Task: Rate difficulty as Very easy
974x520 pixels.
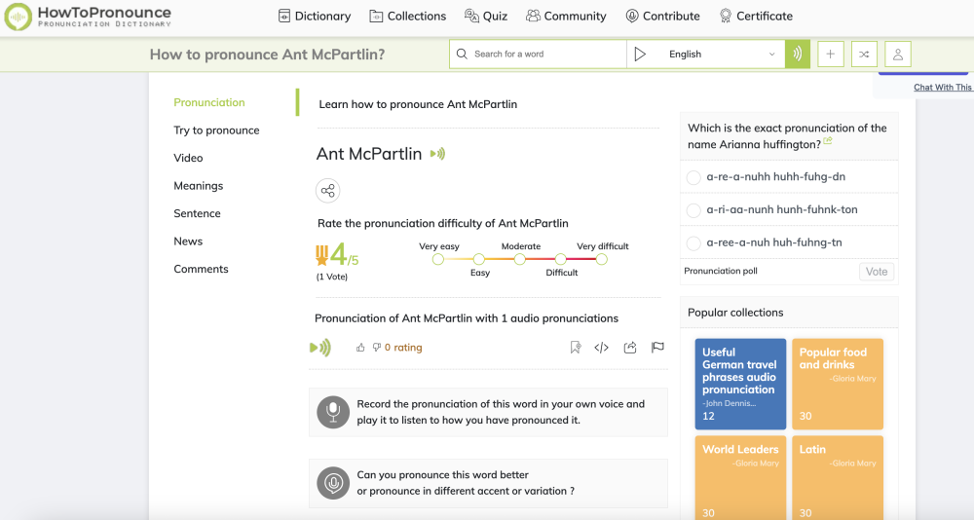Action: (x=438, y=259)
